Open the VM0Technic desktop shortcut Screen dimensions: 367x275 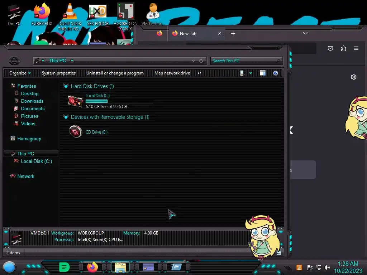point(153,15)
